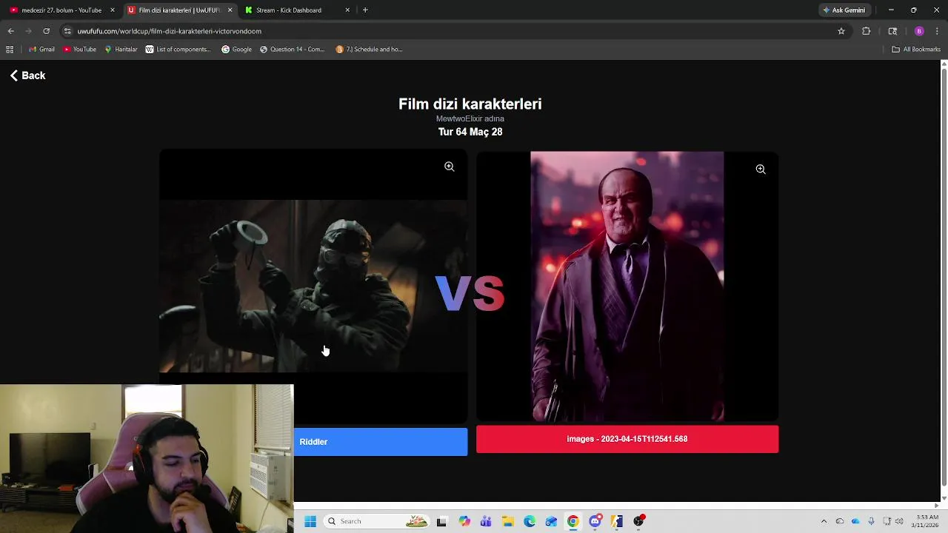Open Microsoft Edge from the taskbar

[x=530, y=521]
